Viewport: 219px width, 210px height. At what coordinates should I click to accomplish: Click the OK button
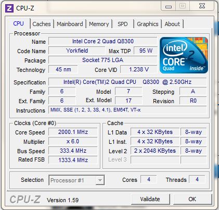pos(192,199)
